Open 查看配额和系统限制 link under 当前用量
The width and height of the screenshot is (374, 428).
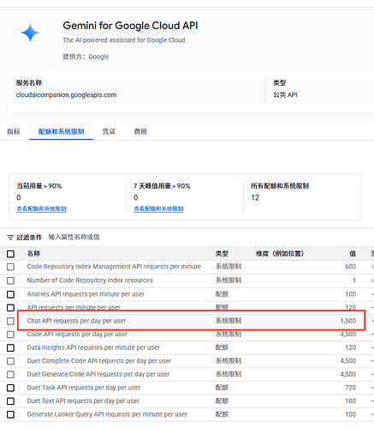coord(41,208)
